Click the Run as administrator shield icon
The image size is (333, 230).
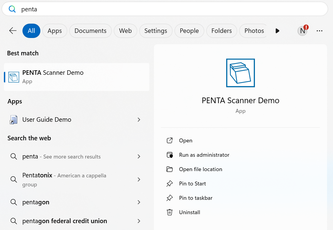pos(170,155)
